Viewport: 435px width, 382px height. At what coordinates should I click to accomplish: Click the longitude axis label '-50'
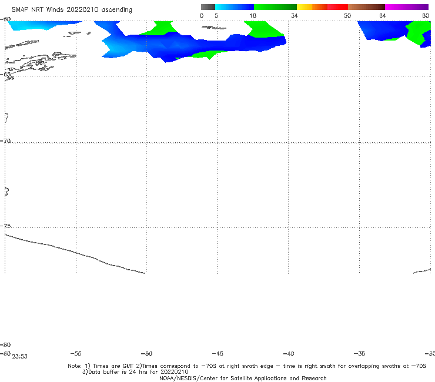click(x=146, y=353)
